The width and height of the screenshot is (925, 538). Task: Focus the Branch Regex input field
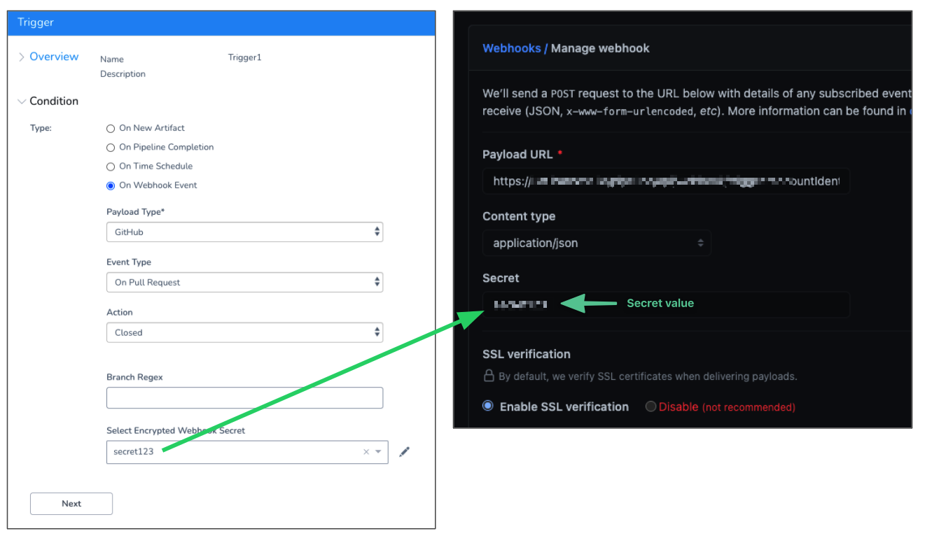point(244,398)
